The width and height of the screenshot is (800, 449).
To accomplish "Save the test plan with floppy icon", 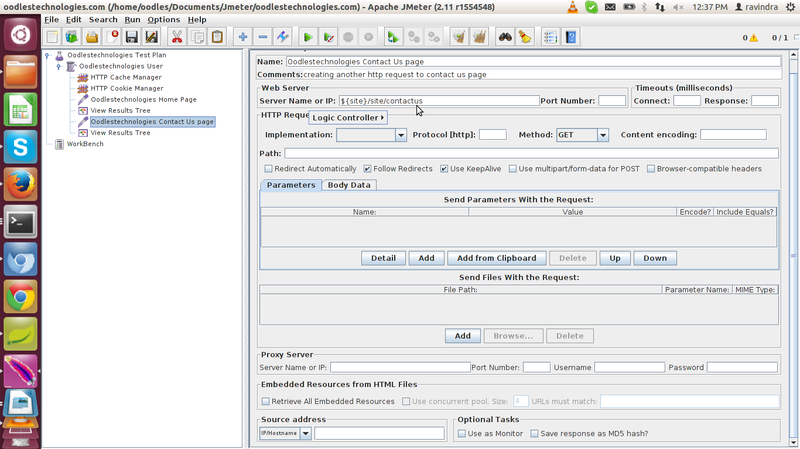I will click(132, 37).
